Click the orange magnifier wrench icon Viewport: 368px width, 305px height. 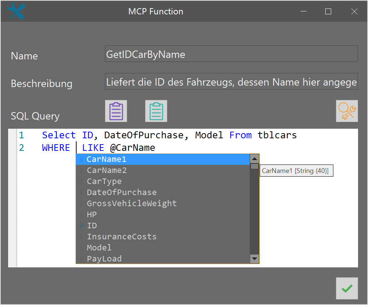pos(347,111)
